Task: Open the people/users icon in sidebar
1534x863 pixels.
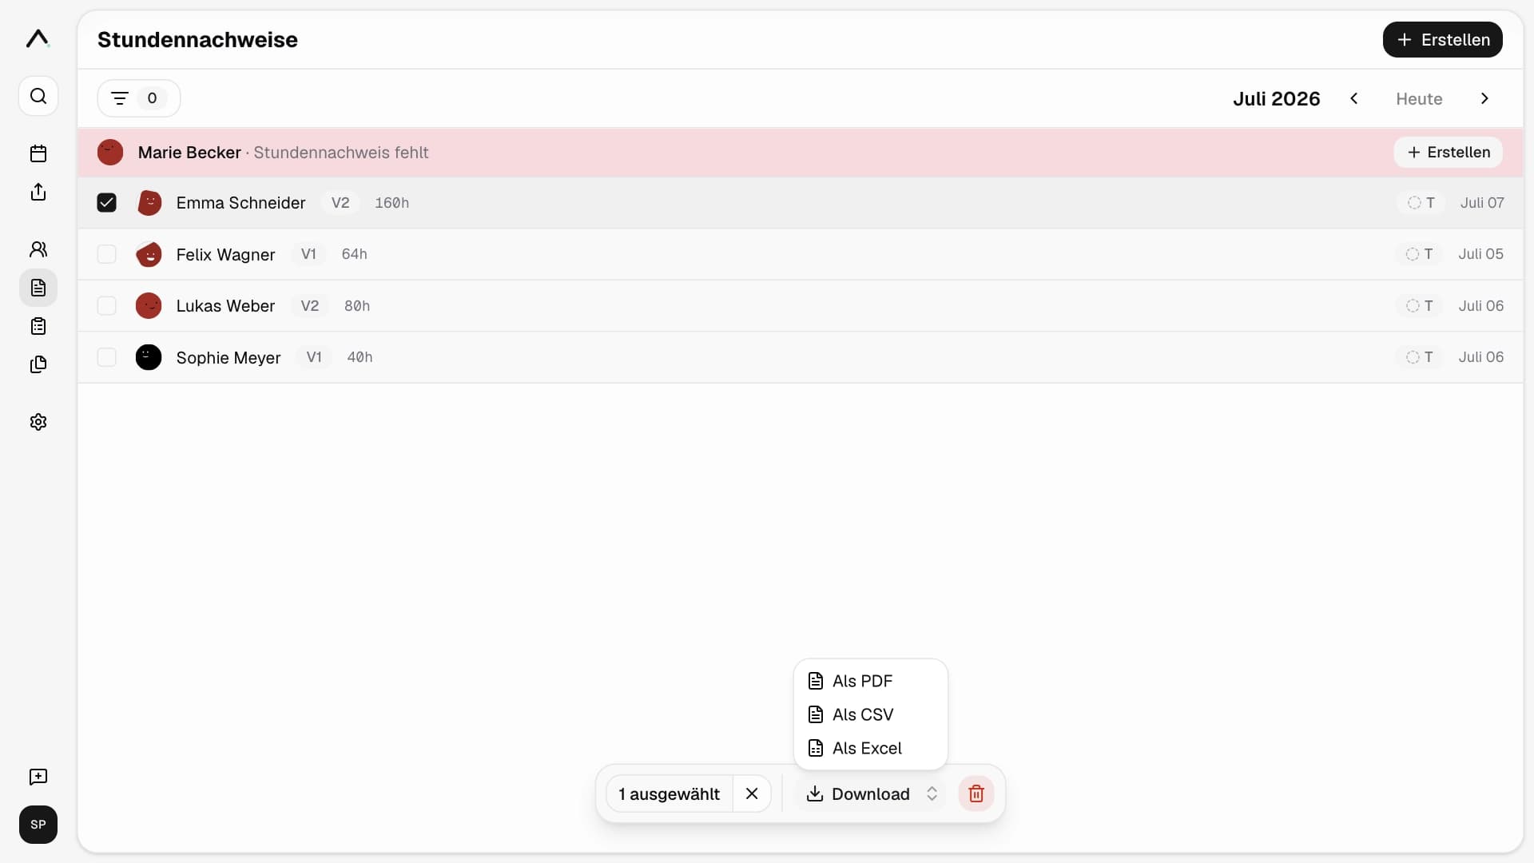Action: click(38, 249)
